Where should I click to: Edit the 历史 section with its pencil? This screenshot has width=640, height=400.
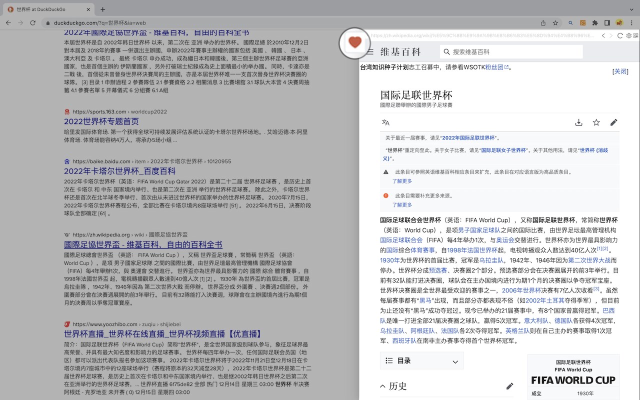509,386
